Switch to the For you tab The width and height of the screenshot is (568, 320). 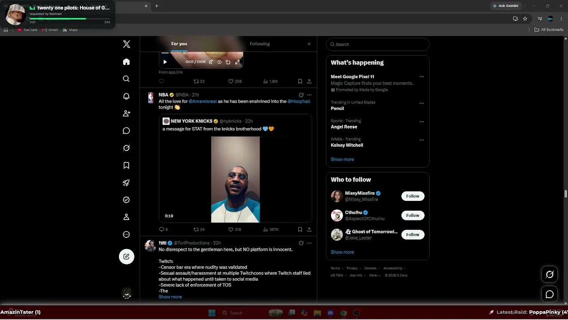point(179,44)
